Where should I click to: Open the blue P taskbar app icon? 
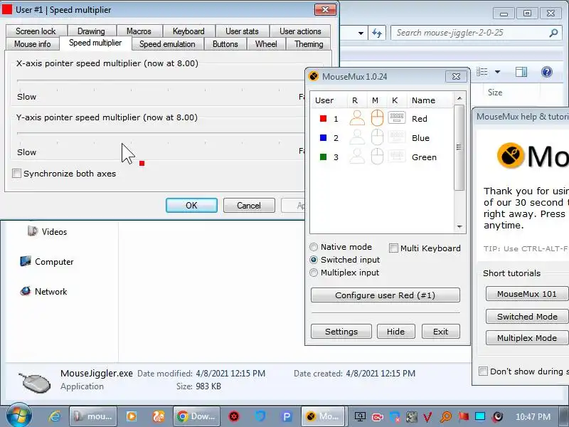coord(287,416)
